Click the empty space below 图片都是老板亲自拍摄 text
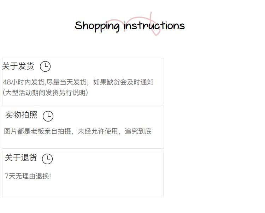Image resolution: width=265 pixels, height=213 pixels. [x=83, y=142]
